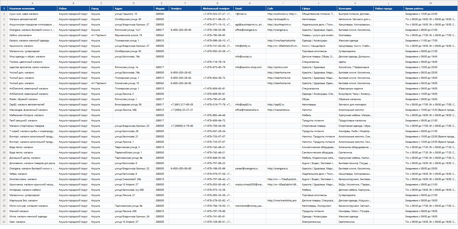Click the 'Мобильный телефон' header cell
The height and width of the screenshot is (229, 458).
click(x=217, y=8)
